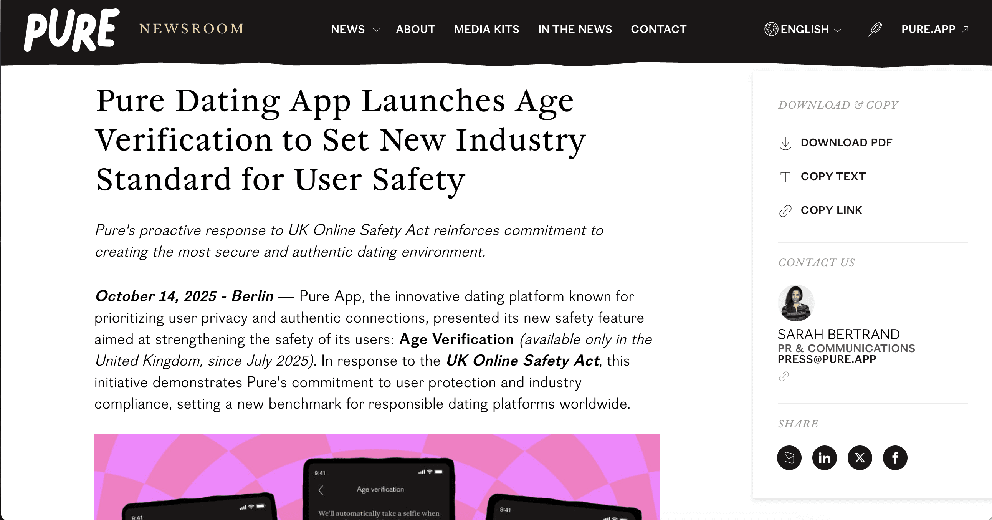Image resolution: width=992 pixels, height=520 pixels.
Task: Click the T copy text icon
Action: (x=785, y=177)
